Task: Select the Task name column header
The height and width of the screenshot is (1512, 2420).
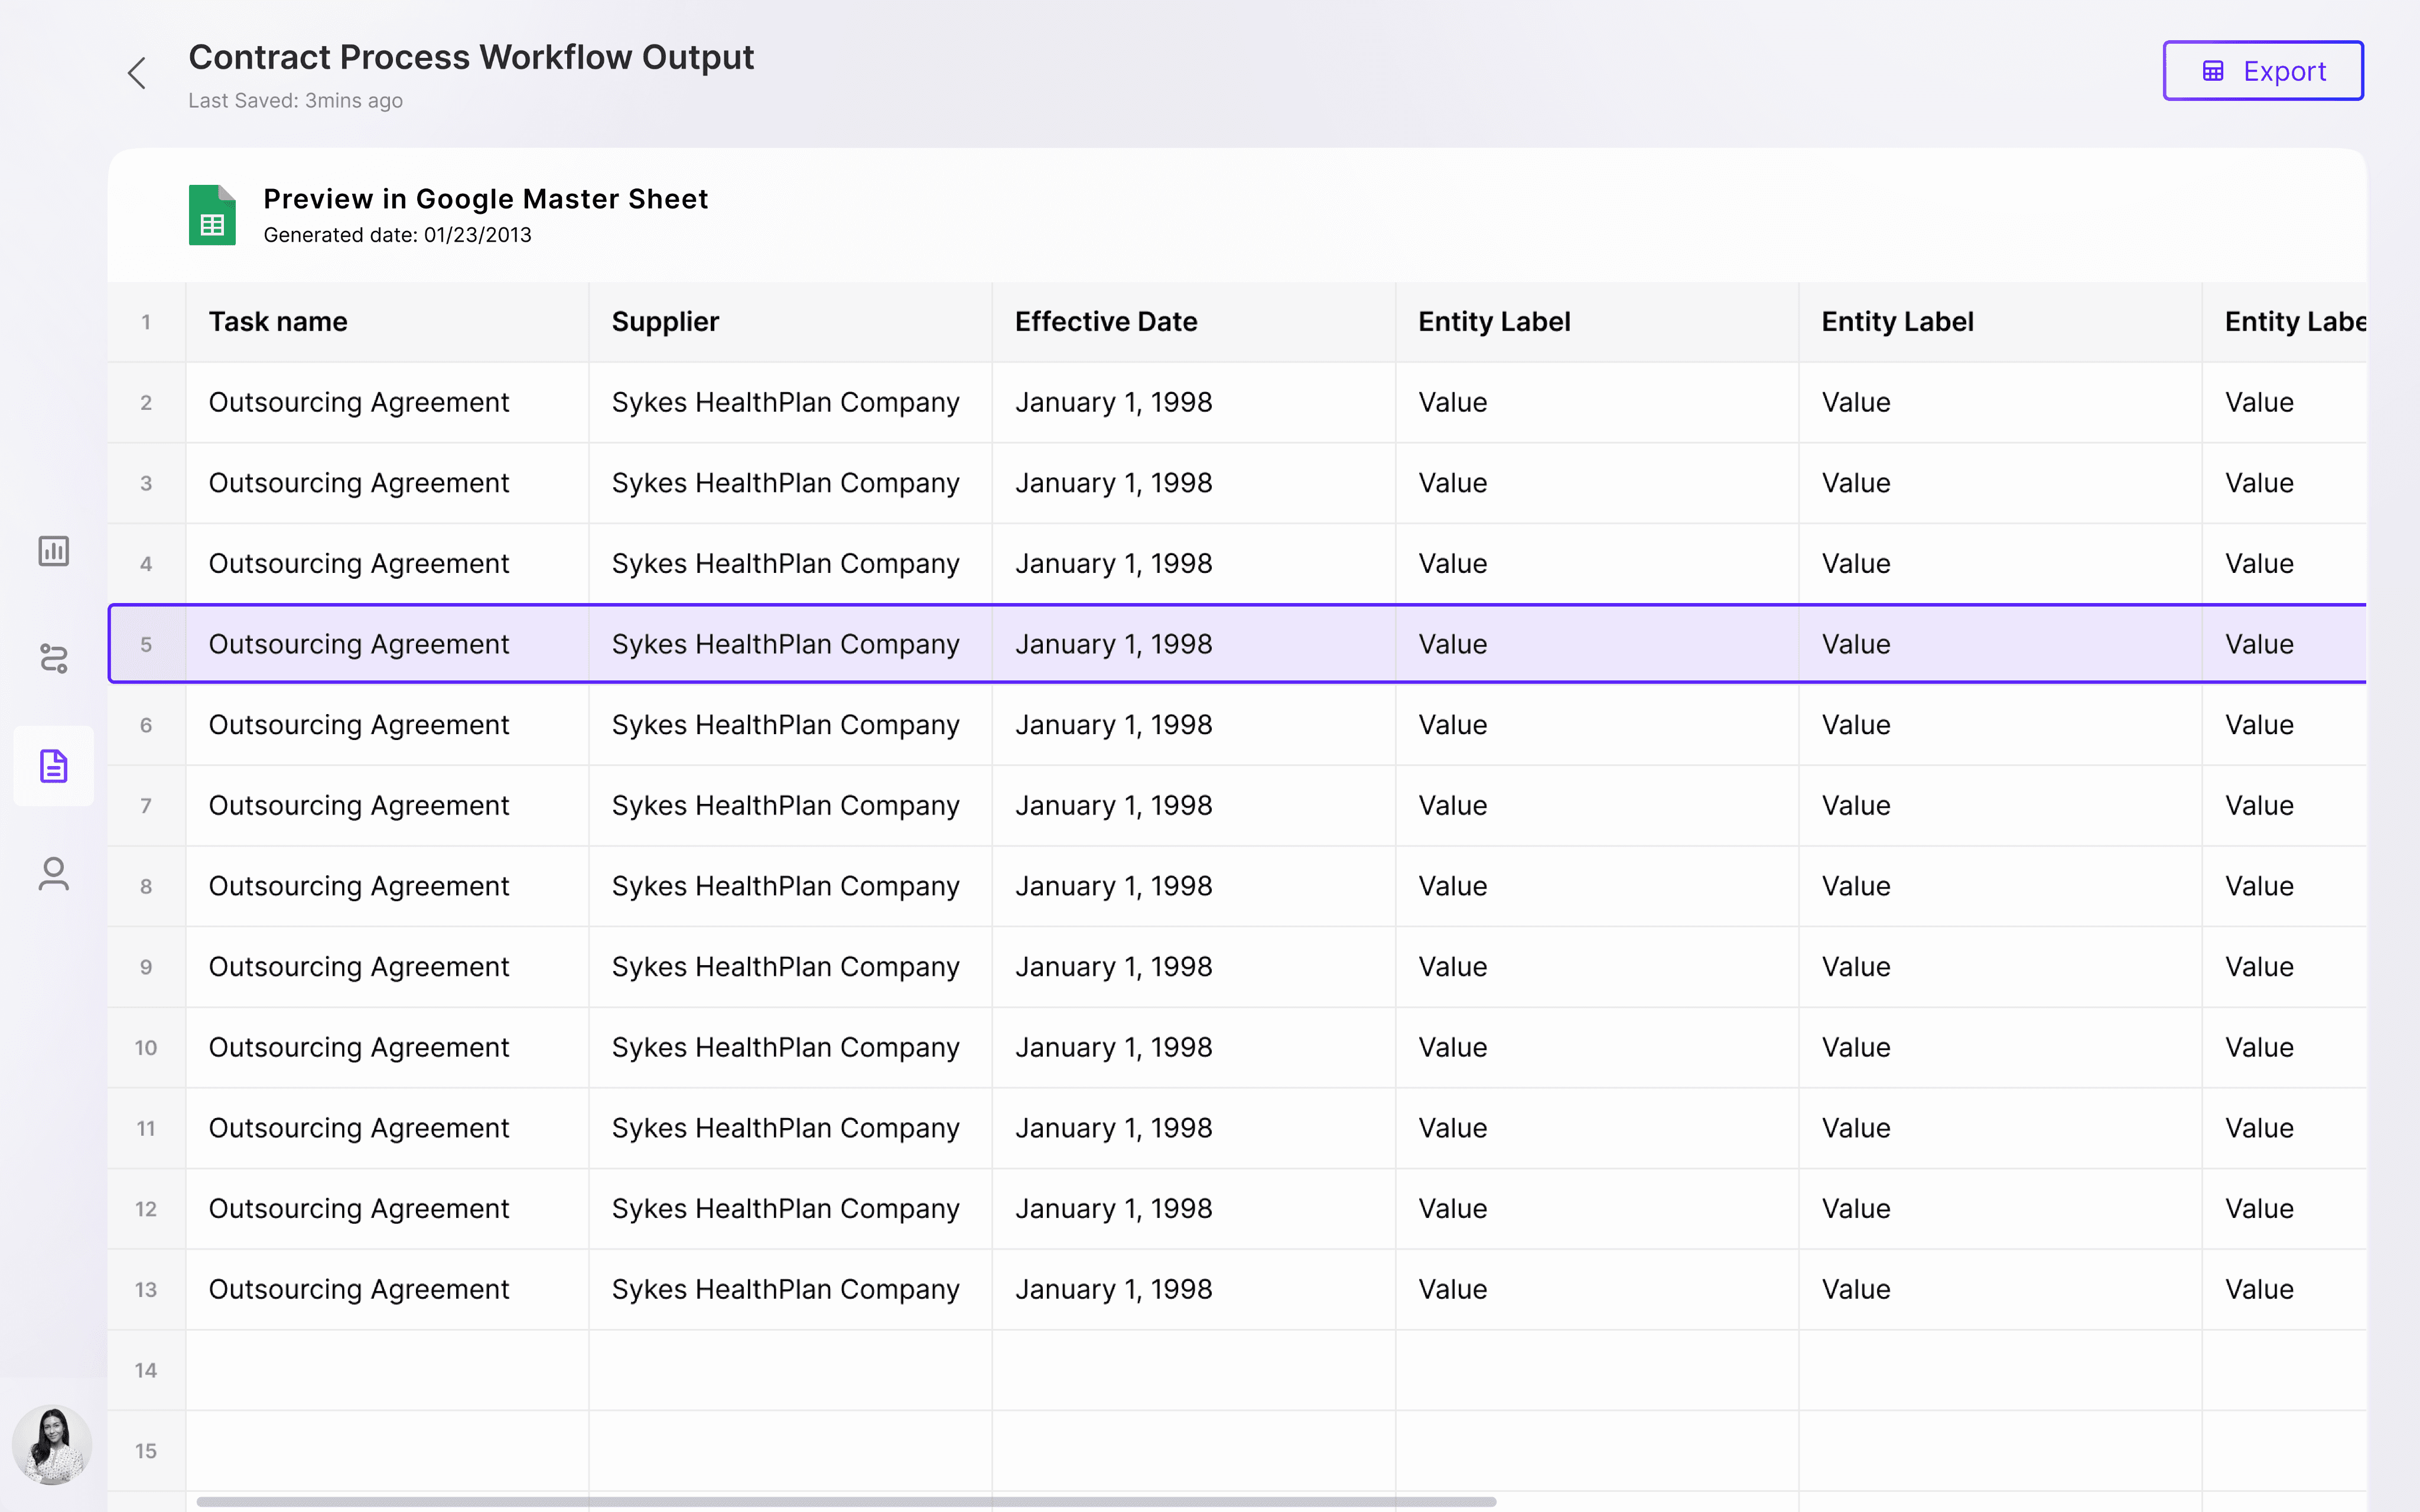Action: [x=278, y=322]
